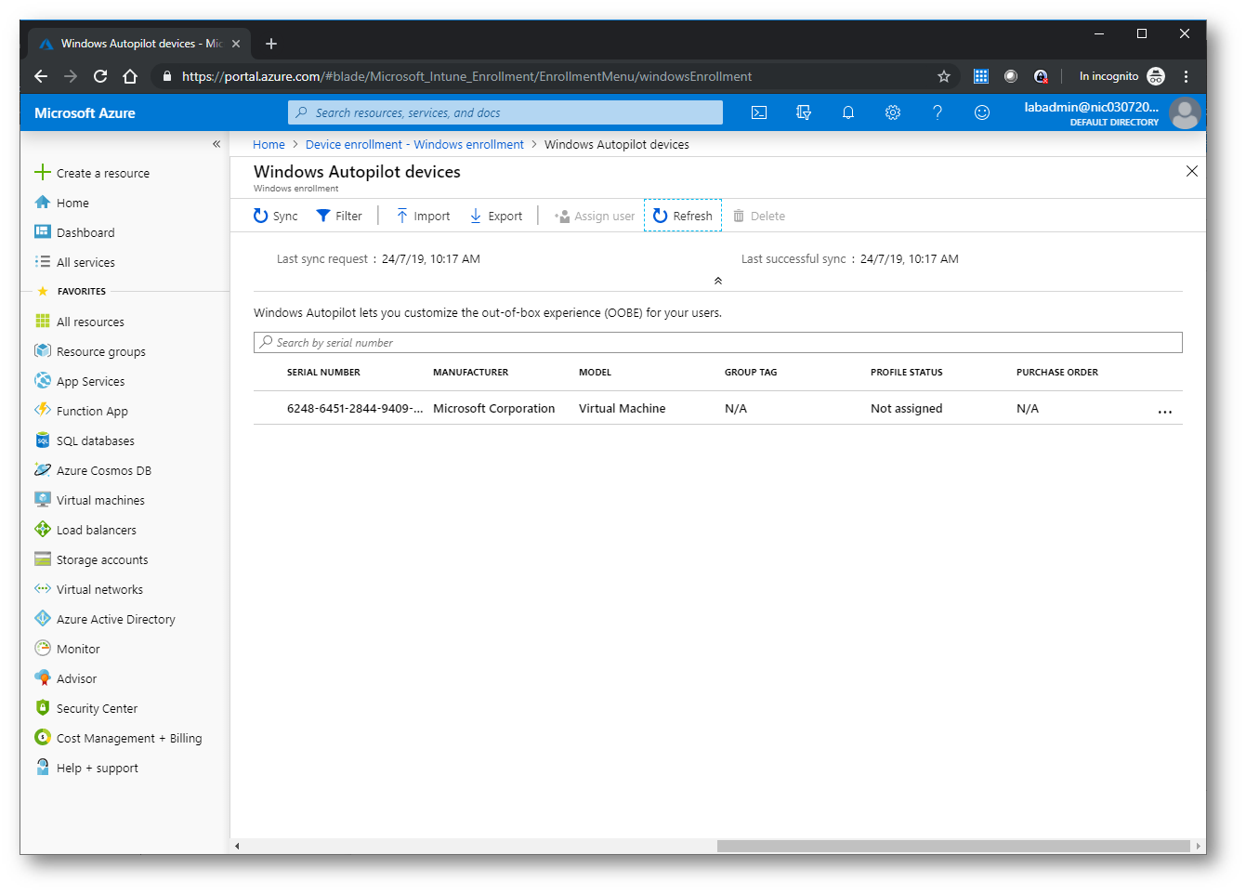
Task: Open Cloud Shell from the Azure header
Action: pos(759,112)
